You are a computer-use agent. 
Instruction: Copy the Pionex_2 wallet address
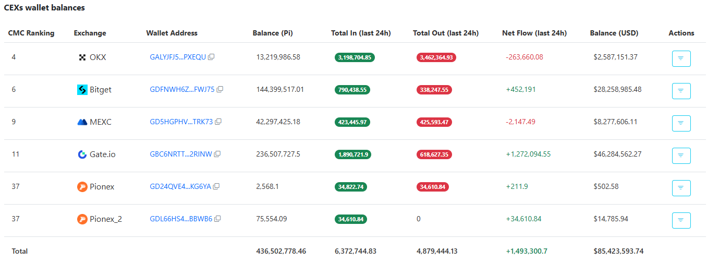click(x=218, y=219)
